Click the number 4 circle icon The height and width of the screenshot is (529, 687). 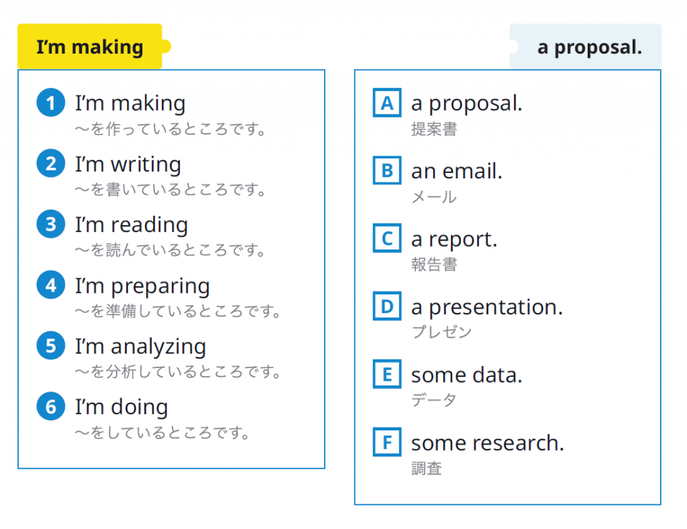coord(50,286)
